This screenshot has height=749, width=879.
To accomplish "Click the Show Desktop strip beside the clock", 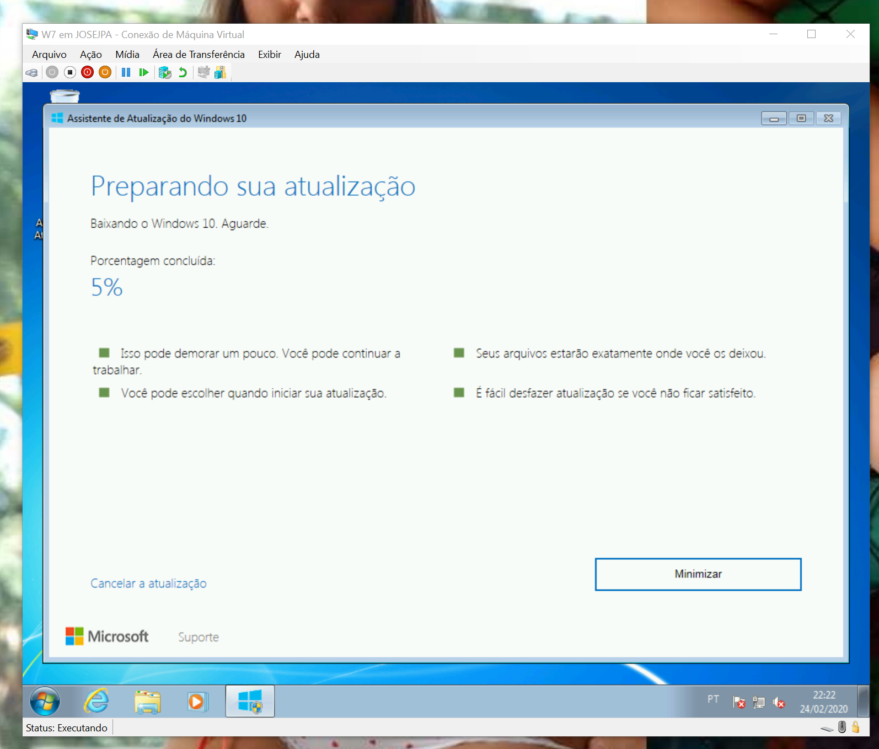I will pyautogui.click(x=864, y=702).
